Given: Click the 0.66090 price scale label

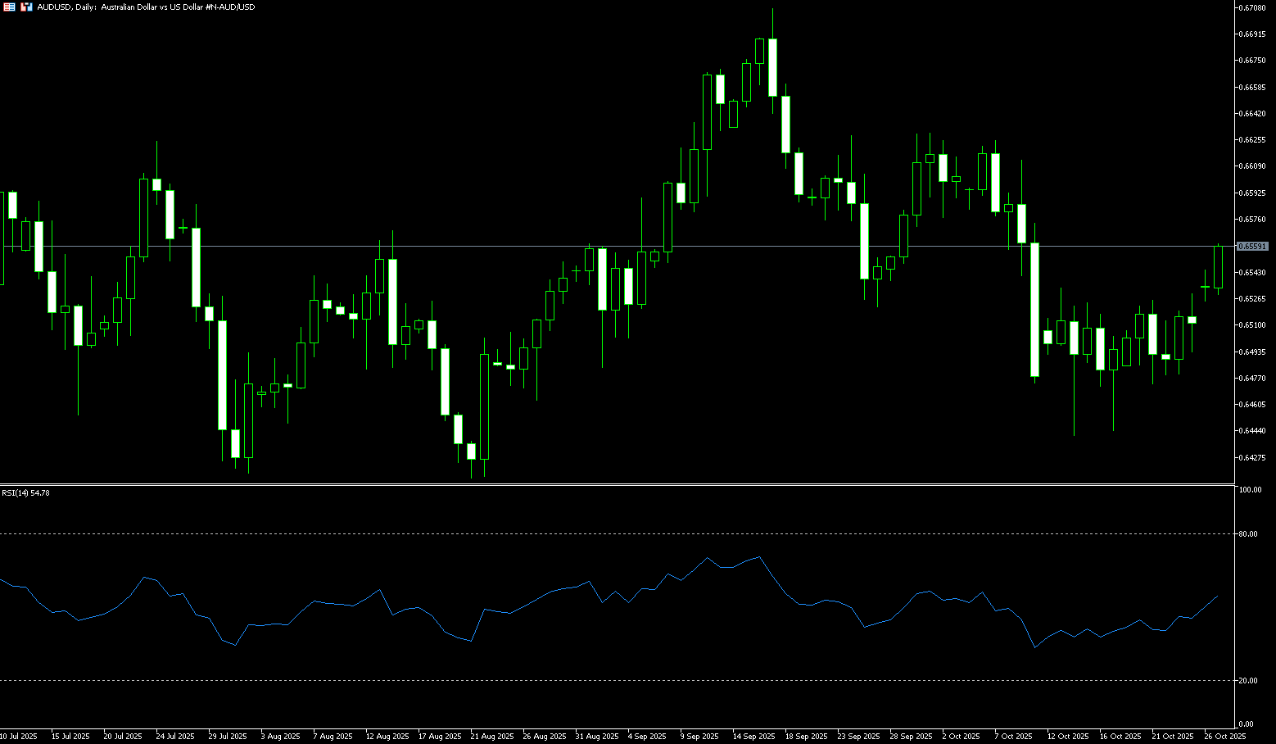Looking at the screenshot, I should (1252, 166).
